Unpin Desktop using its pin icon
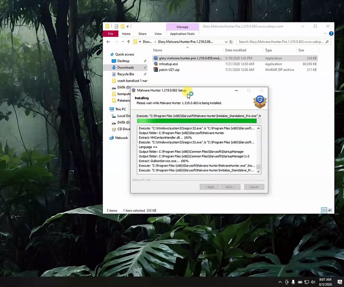This screenshot has width=344, height=287. [145, 61]
